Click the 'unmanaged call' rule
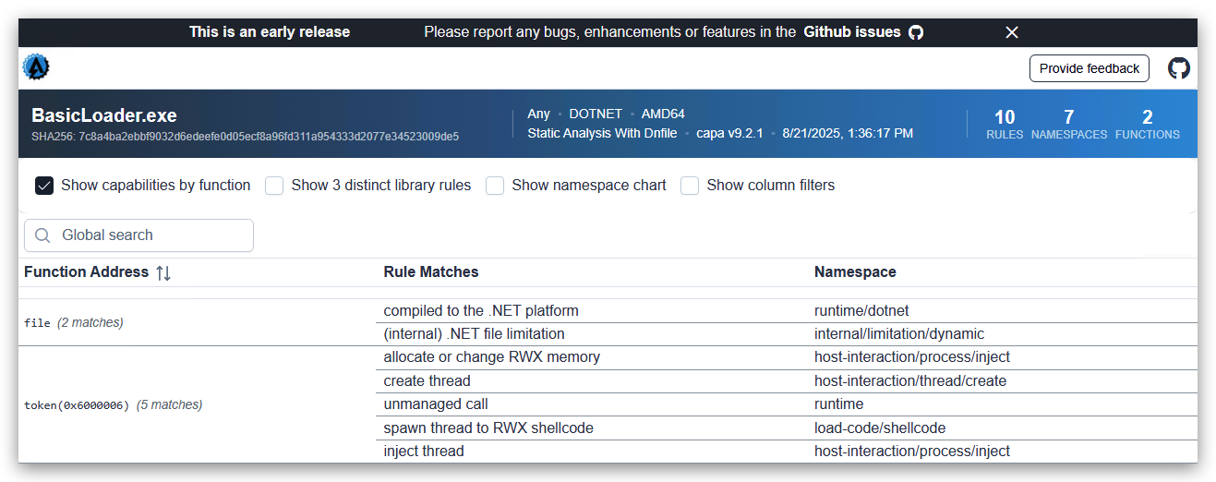This screenshot has width=1216, height=482. click(436, 404)
